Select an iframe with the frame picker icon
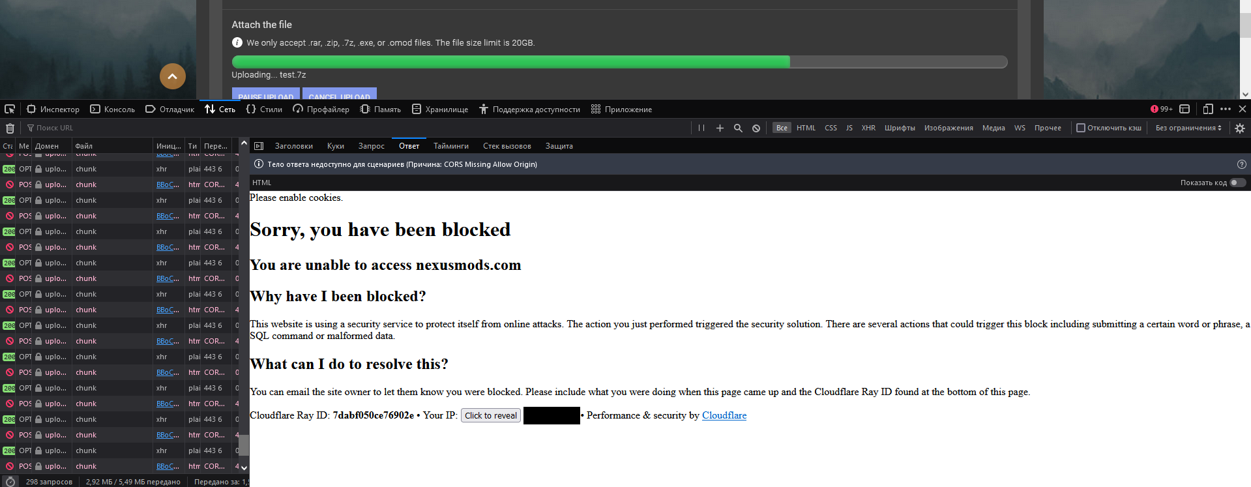 click(x=1185, y=109)
